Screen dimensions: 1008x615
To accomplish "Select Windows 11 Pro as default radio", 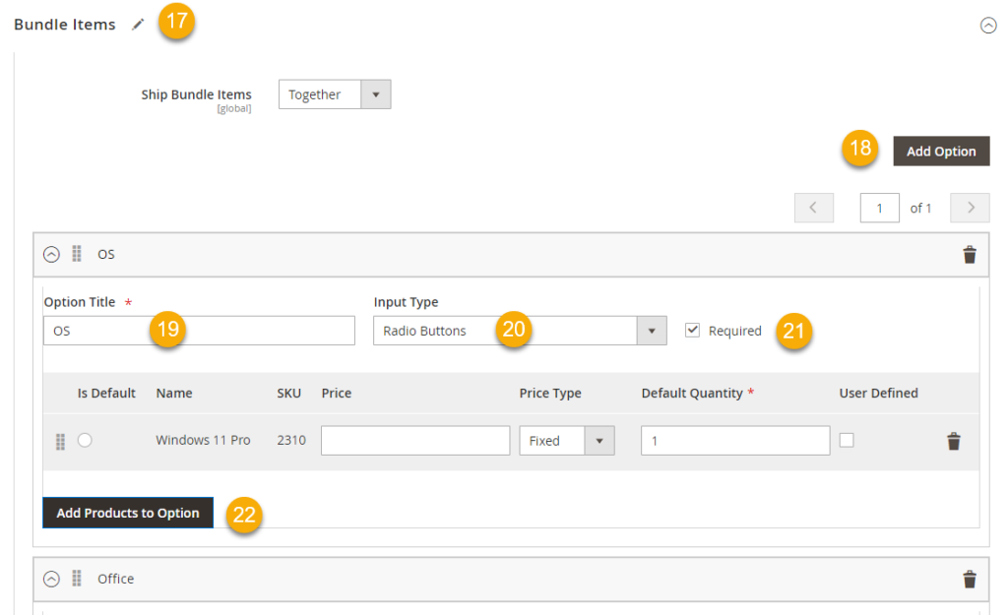I will click(x=85, y=440).
